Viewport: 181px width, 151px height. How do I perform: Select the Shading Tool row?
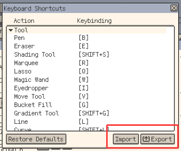pyautogui.click(x=35, y=55)
